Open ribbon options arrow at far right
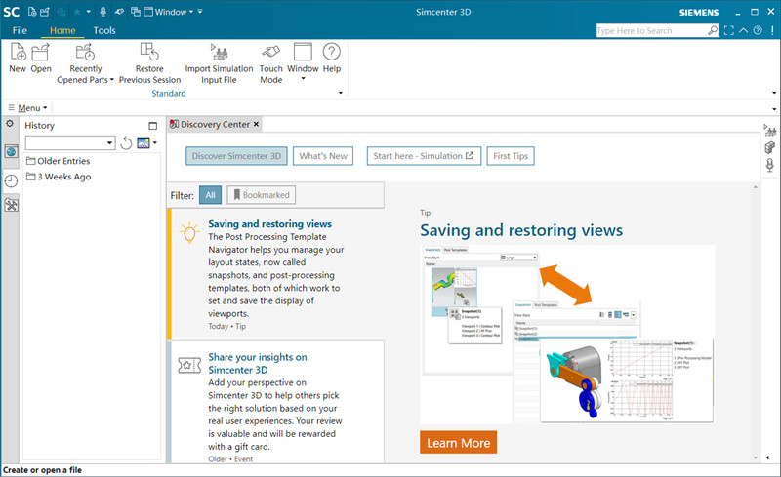The image size is (781, 477). point(774,93)
